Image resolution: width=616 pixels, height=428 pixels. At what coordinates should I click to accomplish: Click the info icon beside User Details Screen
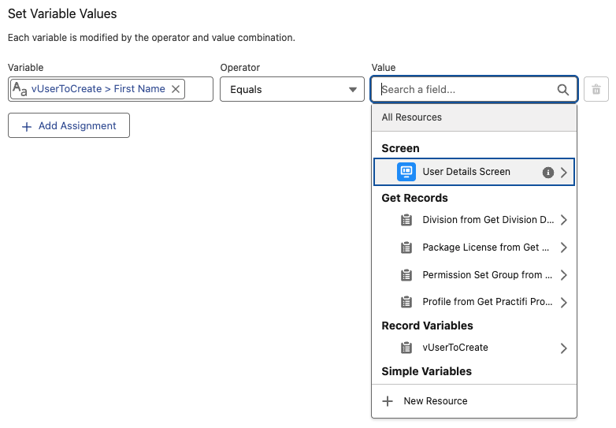coord(548,173)
